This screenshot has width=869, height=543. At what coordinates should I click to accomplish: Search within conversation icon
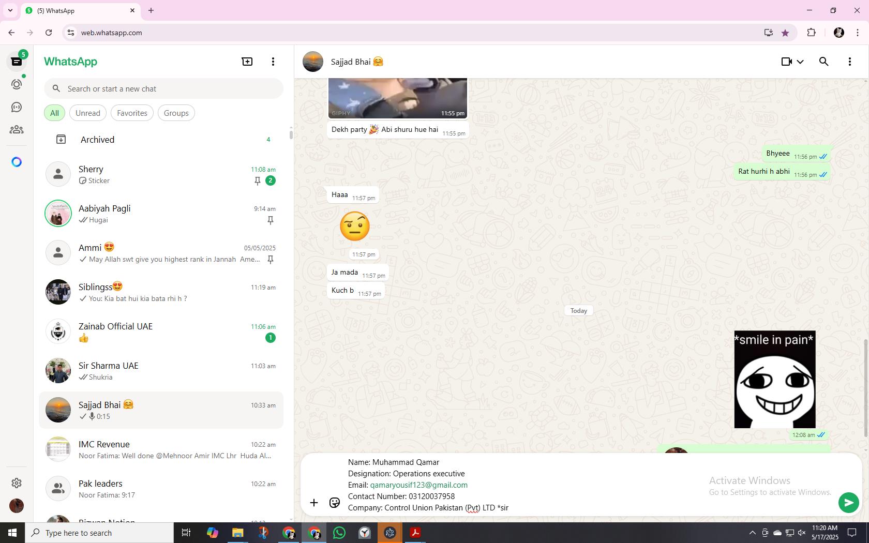(x=824, y=62)
